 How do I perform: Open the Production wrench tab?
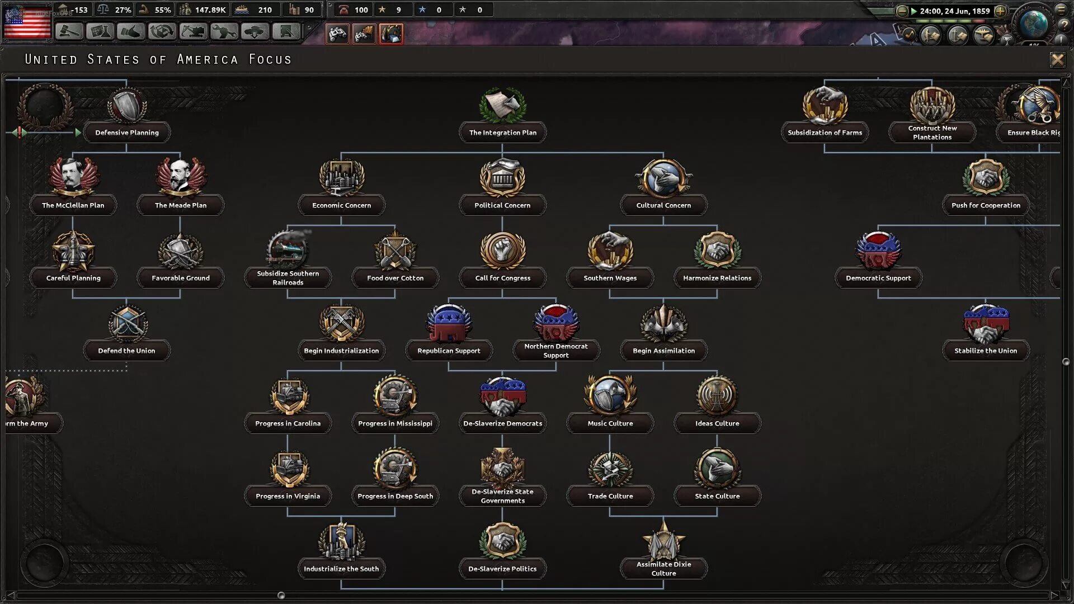(x=224, y=32)
